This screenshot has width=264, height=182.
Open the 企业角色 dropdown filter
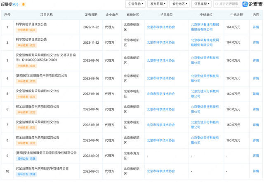[135, 4]
